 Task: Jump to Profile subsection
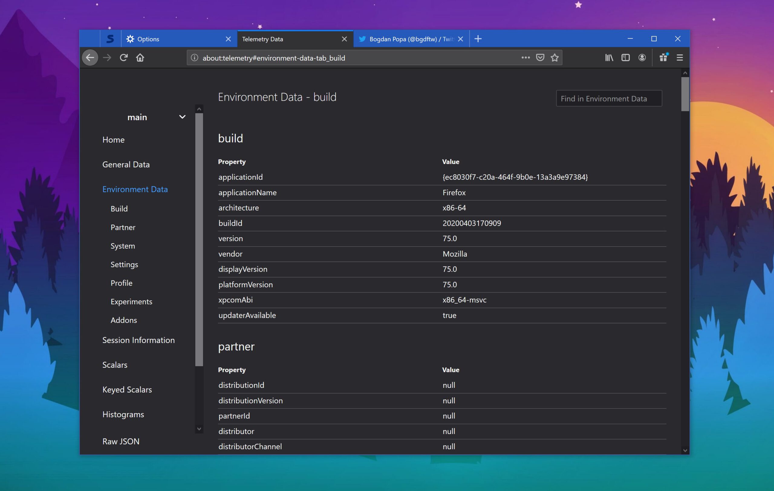[x=122, y=283]
